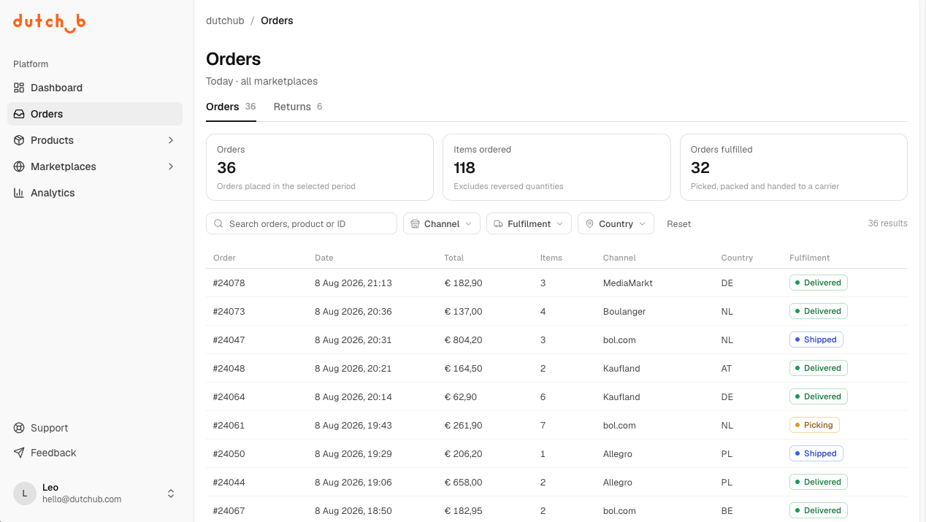The image size is (926, 522).
Task: Click the Dashboard grid icon
Action: [19, 88]
